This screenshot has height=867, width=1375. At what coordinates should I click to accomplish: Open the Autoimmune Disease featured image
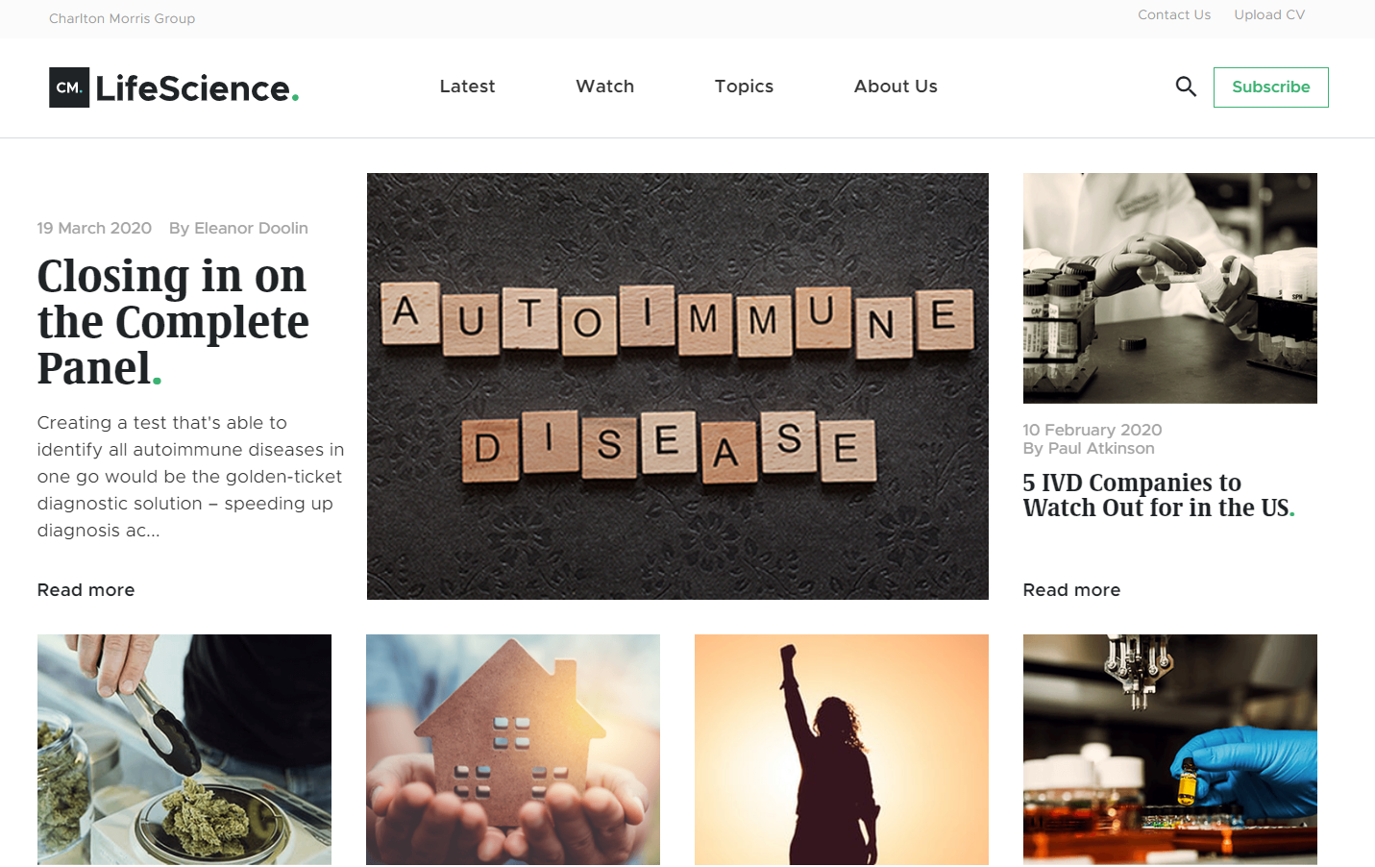click(677, 386)
